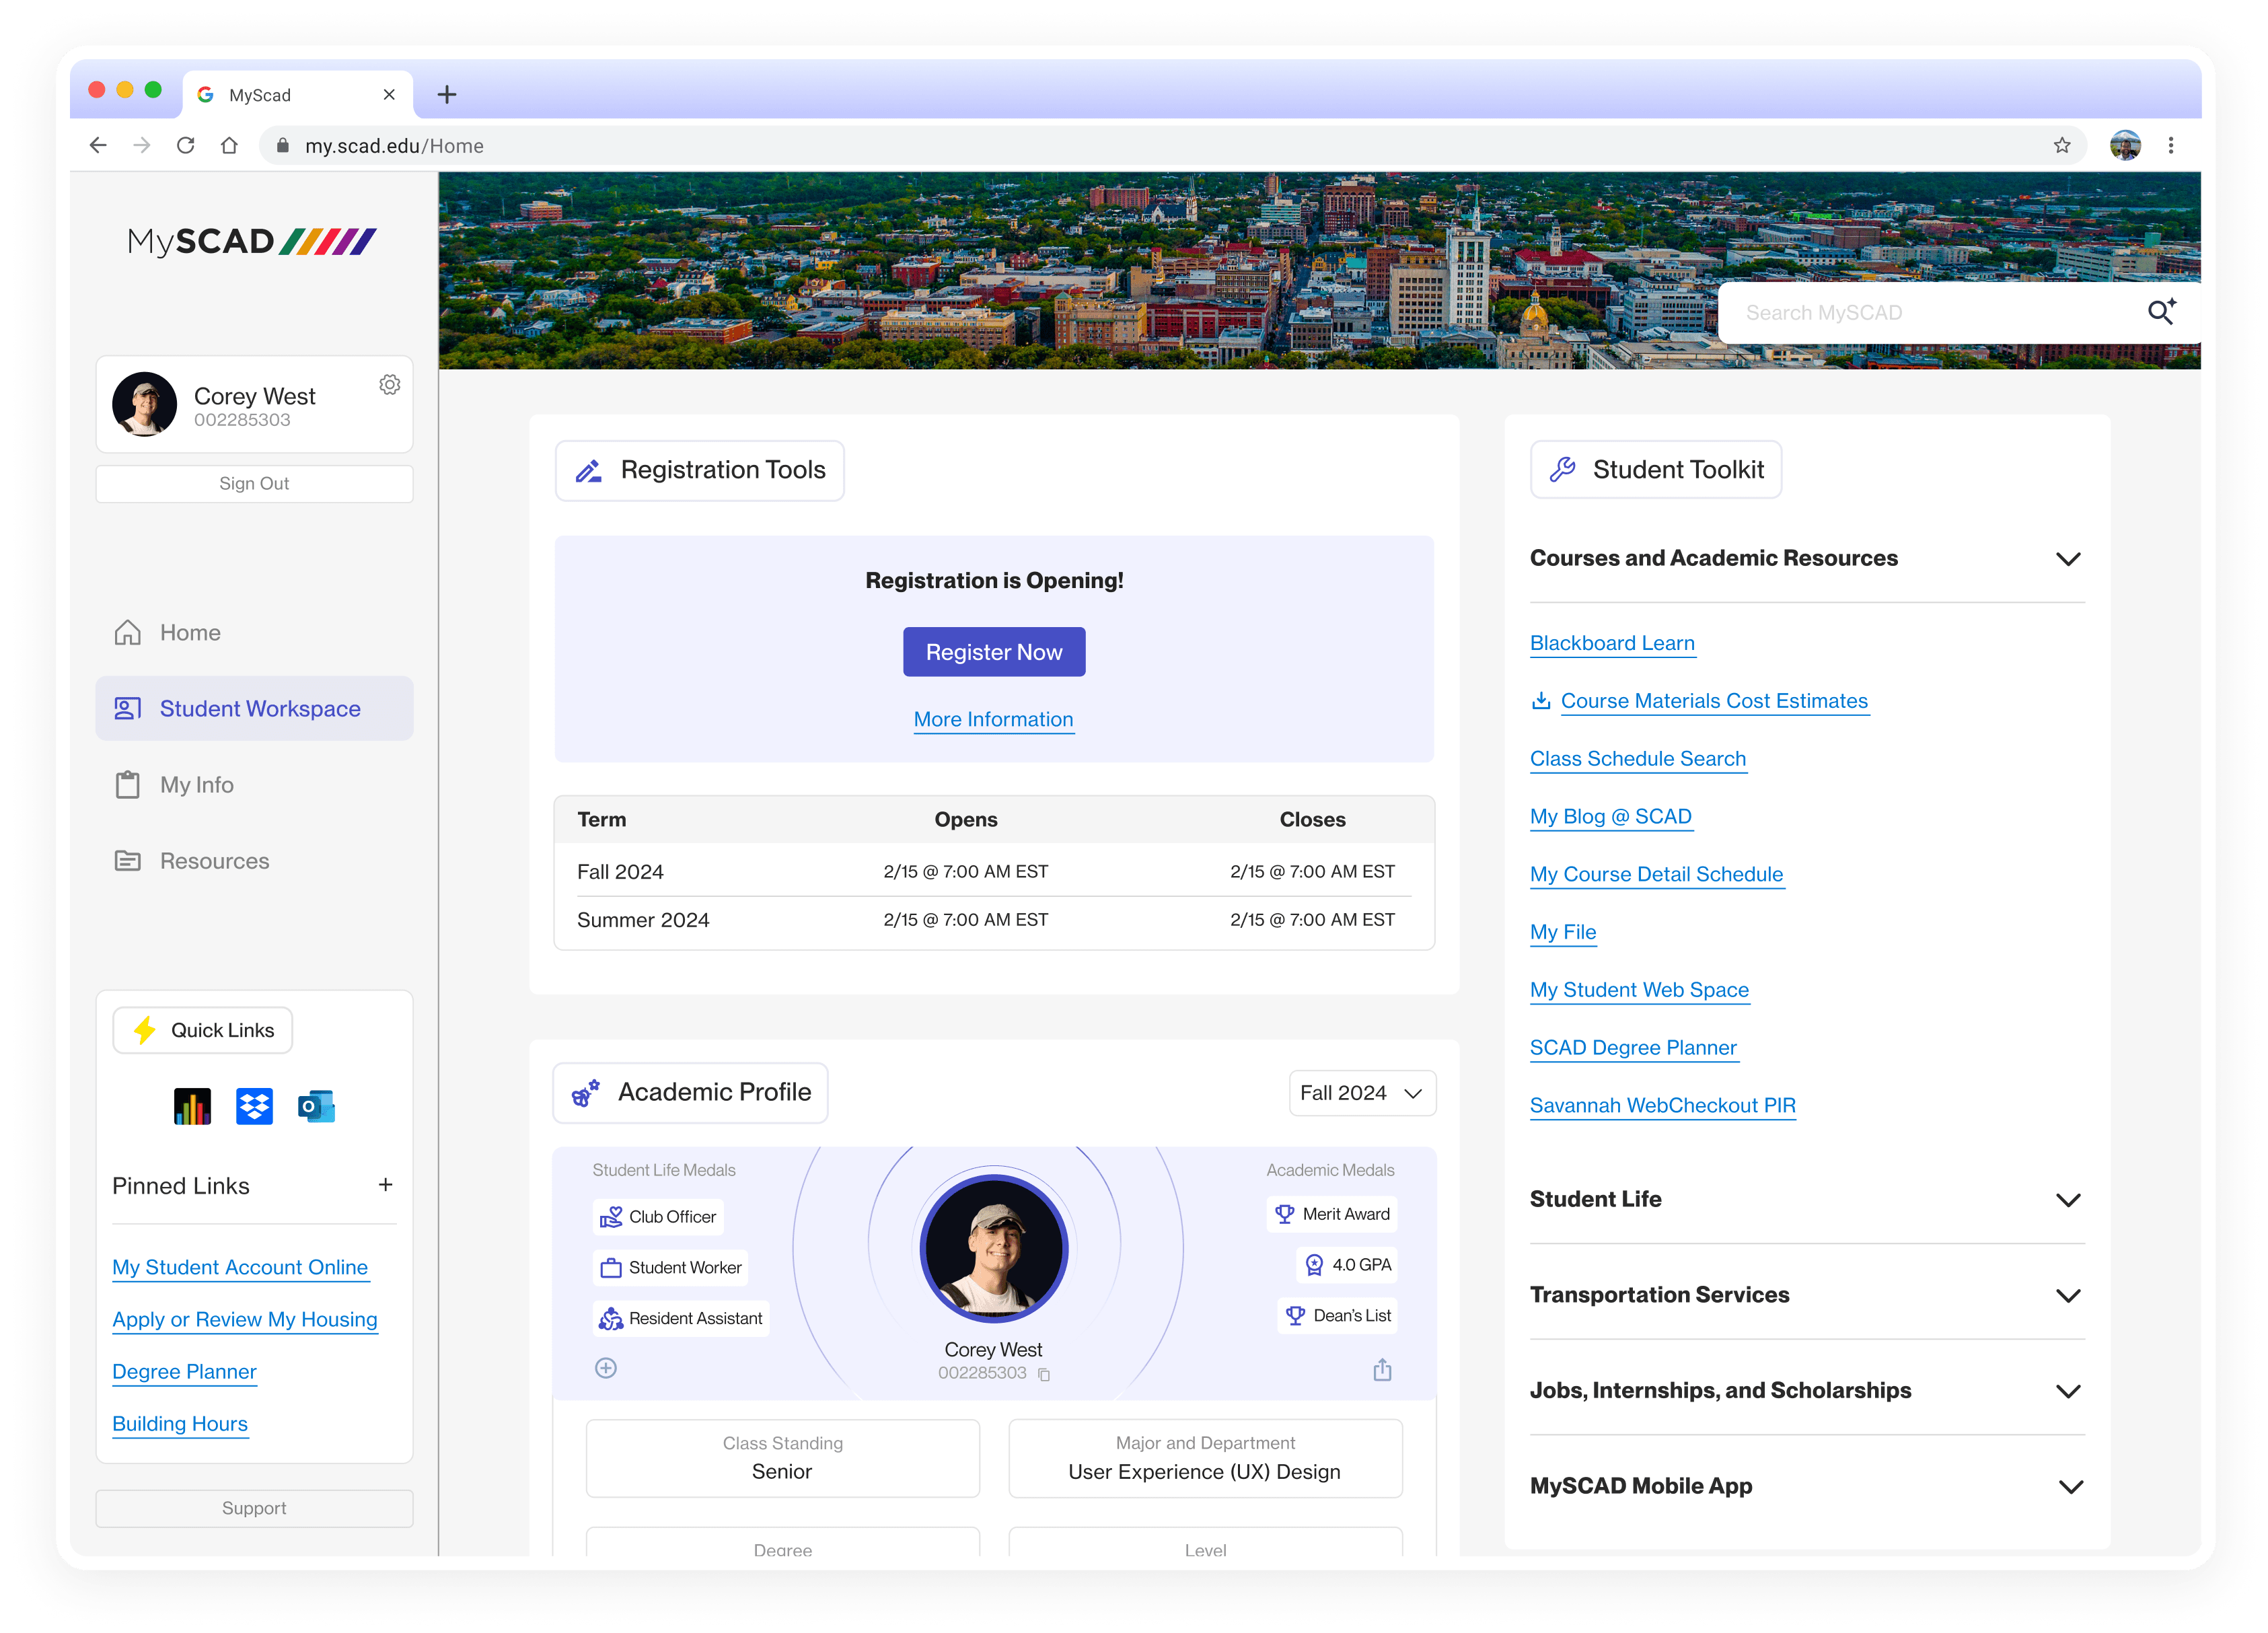Go to Home in the sidebar
Screen dimensions: 2268x1633
click(254, 633)
